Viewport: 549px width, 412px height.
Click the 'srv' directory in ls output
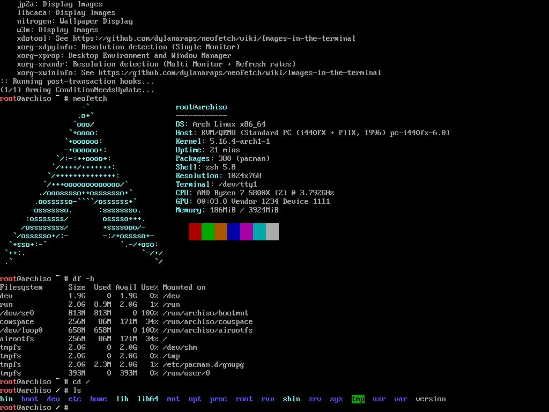[x=315, y=399]
